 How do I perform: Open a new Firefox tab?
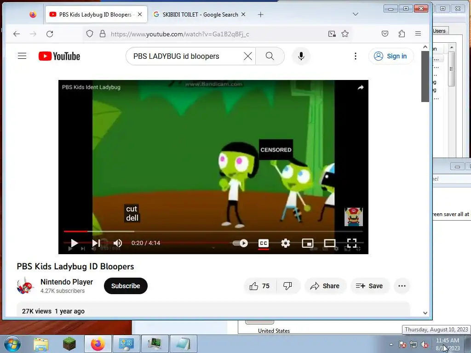click(260, 14)
